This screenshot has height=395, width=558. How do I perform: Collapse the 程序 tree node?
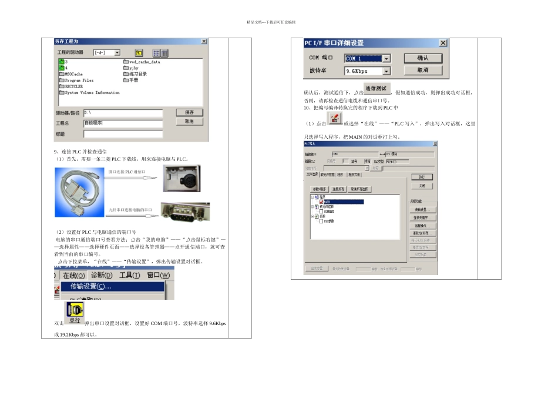312,197
